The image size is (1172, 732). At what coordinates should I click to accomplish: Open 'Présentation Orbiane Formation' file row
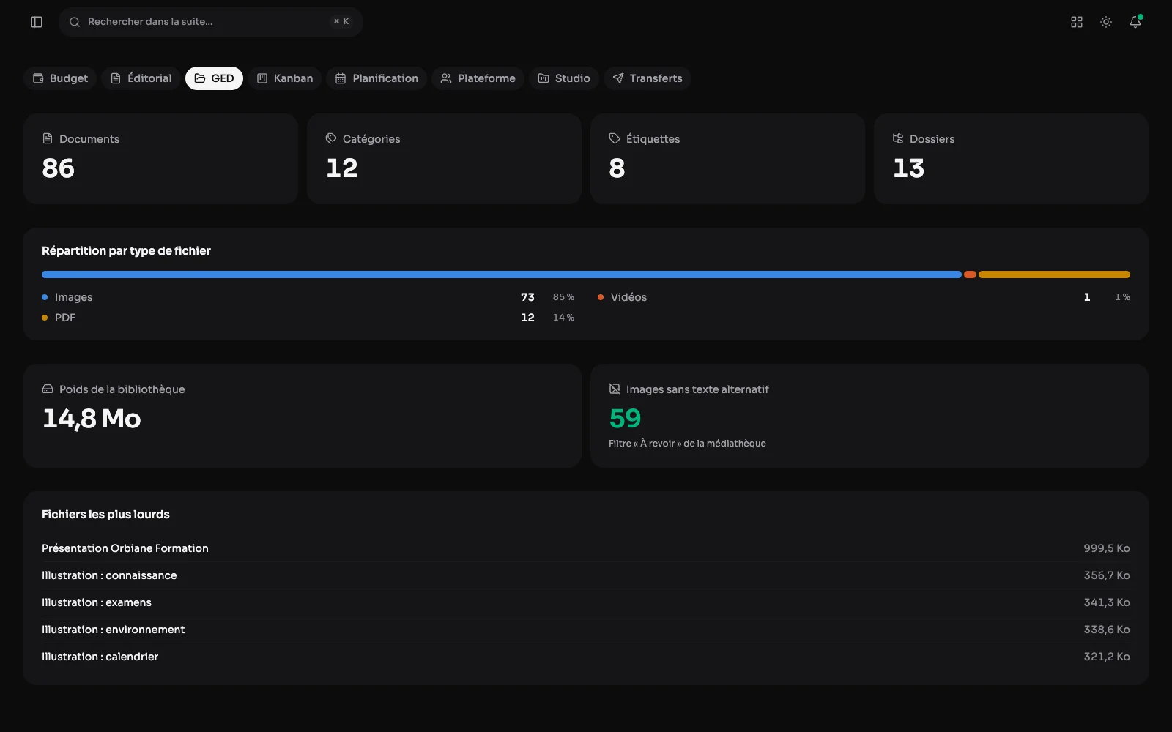click(x=586, y=548)
